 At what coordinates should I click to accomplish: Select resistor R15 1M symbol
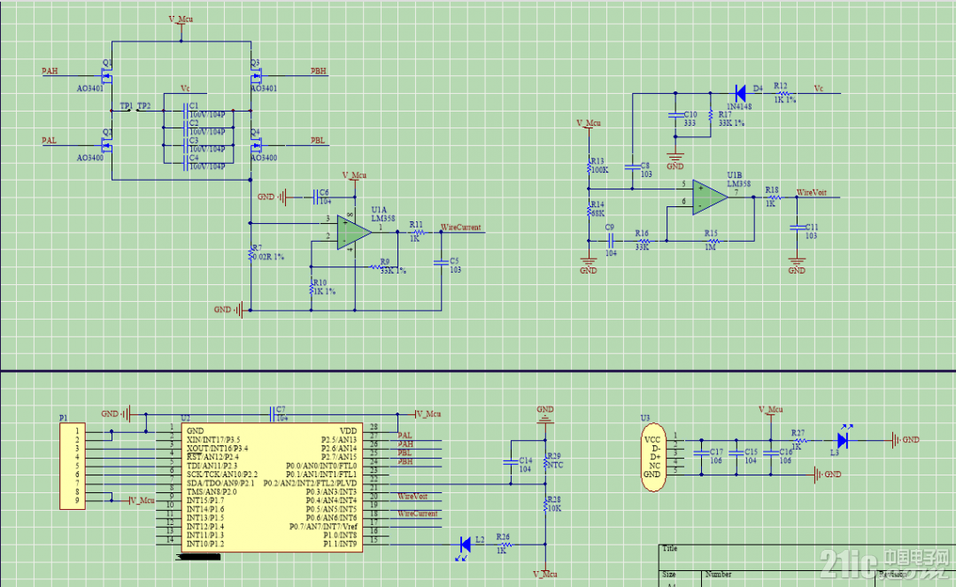(x=713, y=241)
